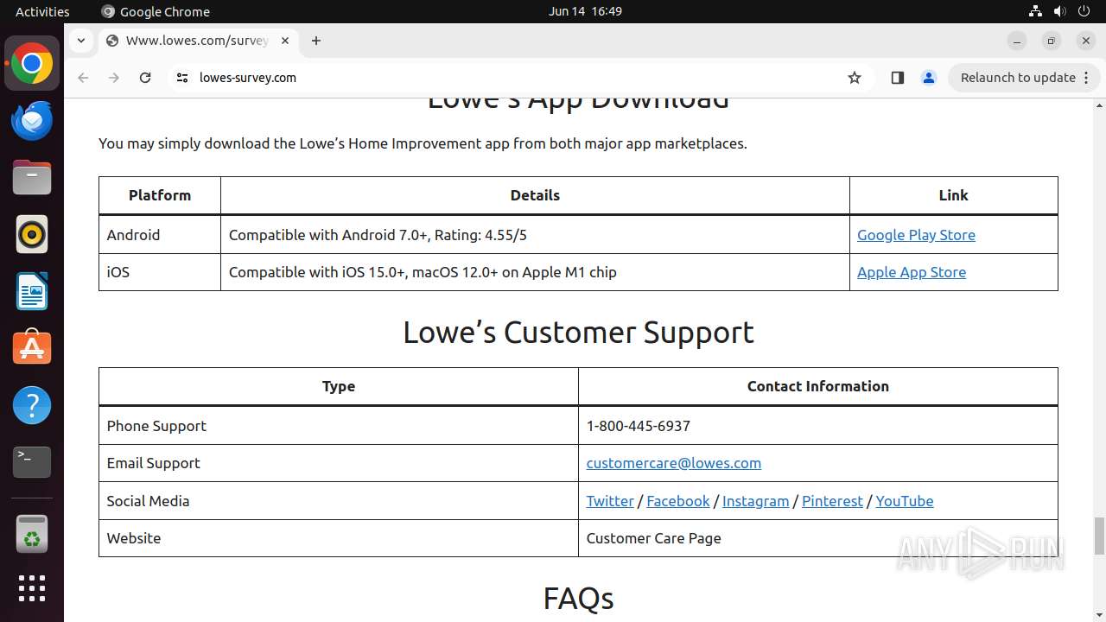Viewport: 1106px width, 622px height.
Task: Bookmark this page with the star
Action: click(855, 78)
